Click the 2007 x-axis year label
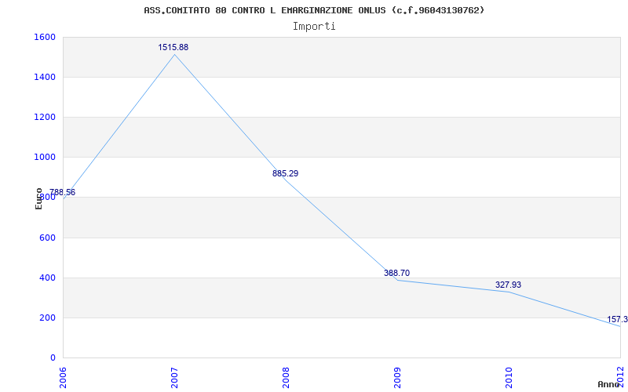The height and width of the screenshot is (392, 628). 174,376
